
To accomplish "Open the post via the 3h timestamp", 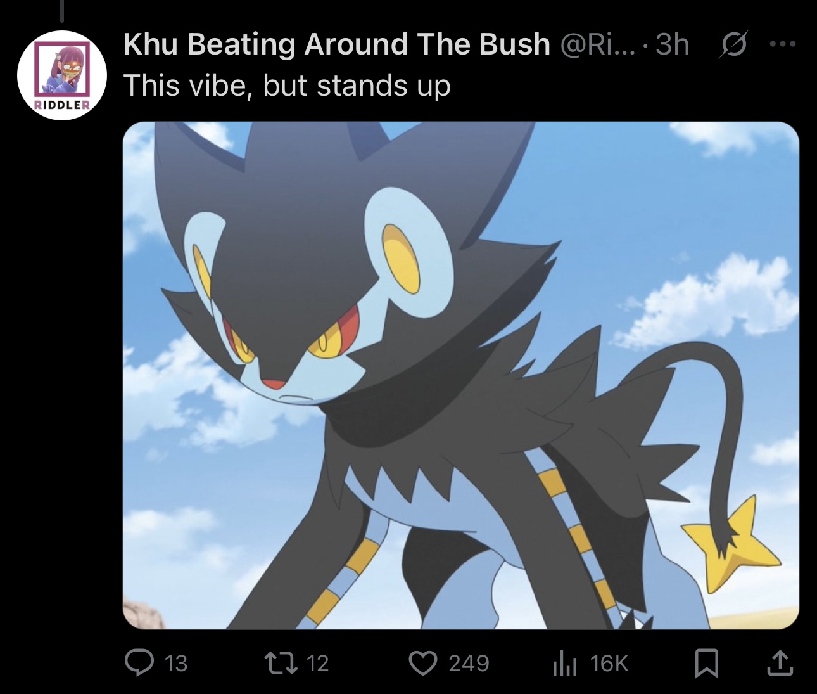I will (x=672, y=44).
